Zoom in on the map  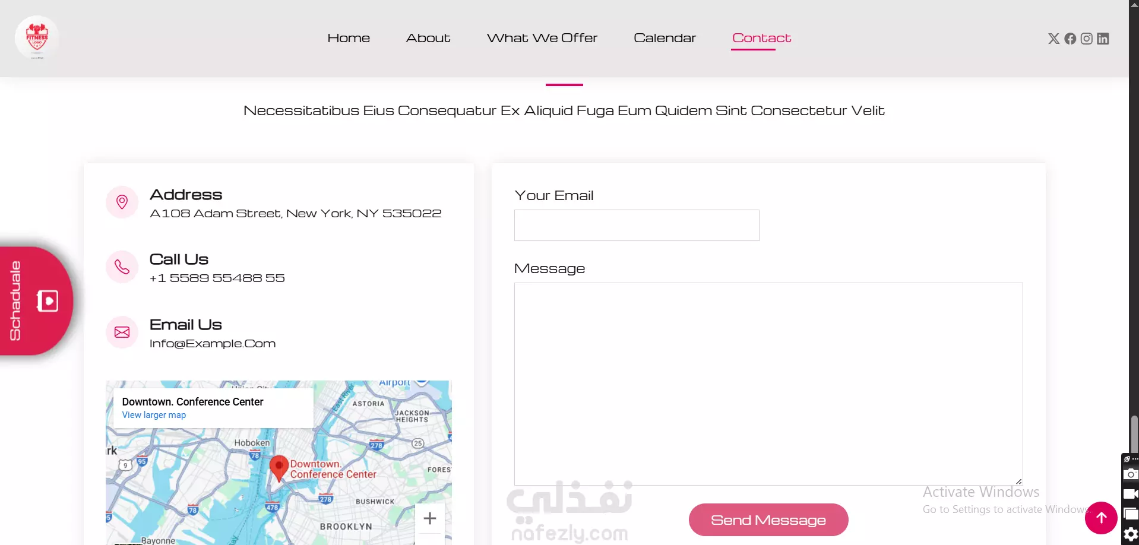[x=430, y=518]
